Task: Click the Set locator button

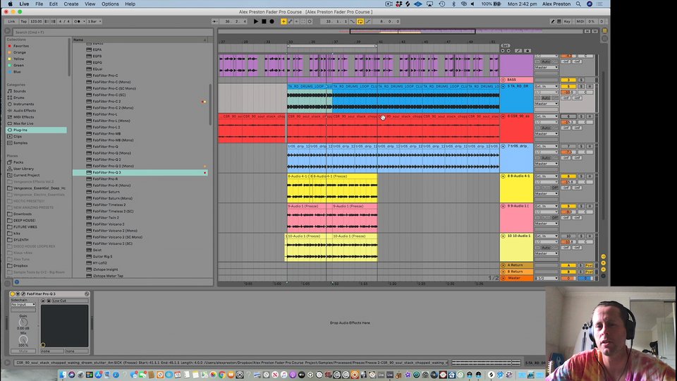Action: tap(505, 46)
